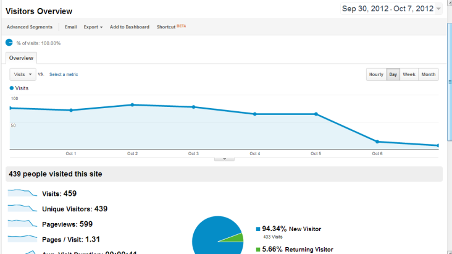Viewport: 452px width, 254px height.
Task: Click the Oct 1 data point on graph
Action: 71,110
